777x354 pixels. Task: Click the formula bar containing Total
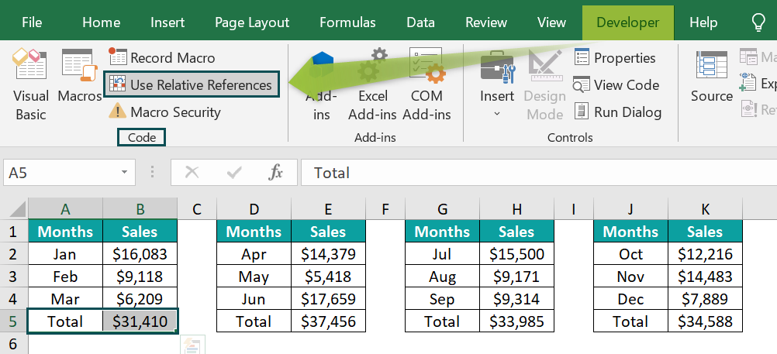(x=539, y=172)
